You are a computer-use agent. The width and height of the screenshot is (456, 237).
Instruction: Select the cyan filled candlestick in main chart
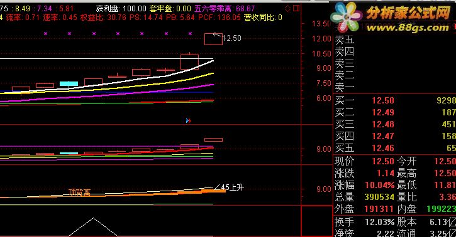69,84
